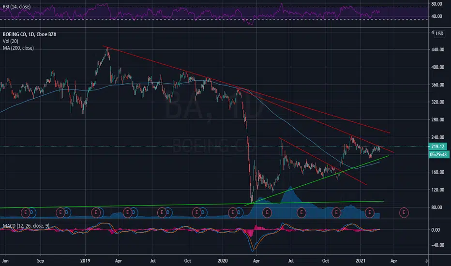Select the MA (200, close) indicator legend
The width and height of the screenshot is (451, 266).
18,48
